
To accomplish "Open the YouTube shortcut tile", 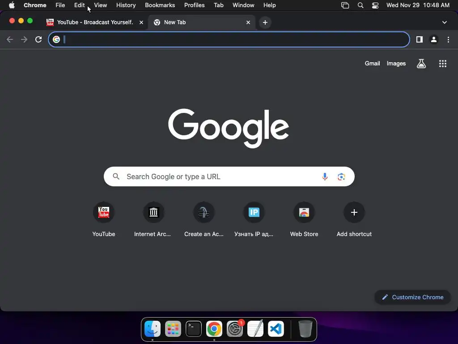I will 104,219.
